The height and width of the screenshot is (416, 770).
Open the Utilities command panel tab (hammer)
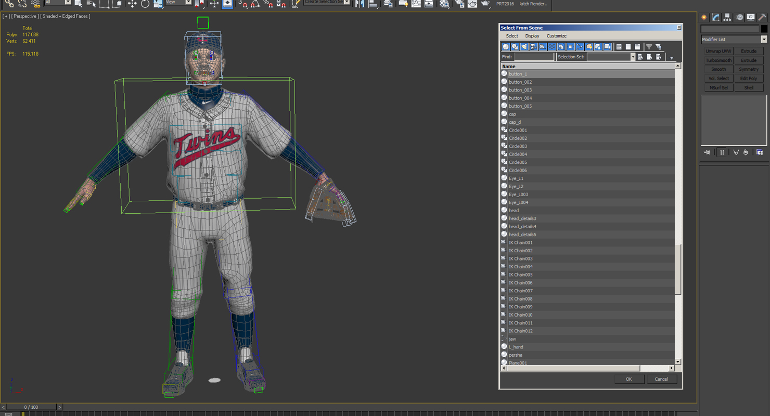pos(762,17)
